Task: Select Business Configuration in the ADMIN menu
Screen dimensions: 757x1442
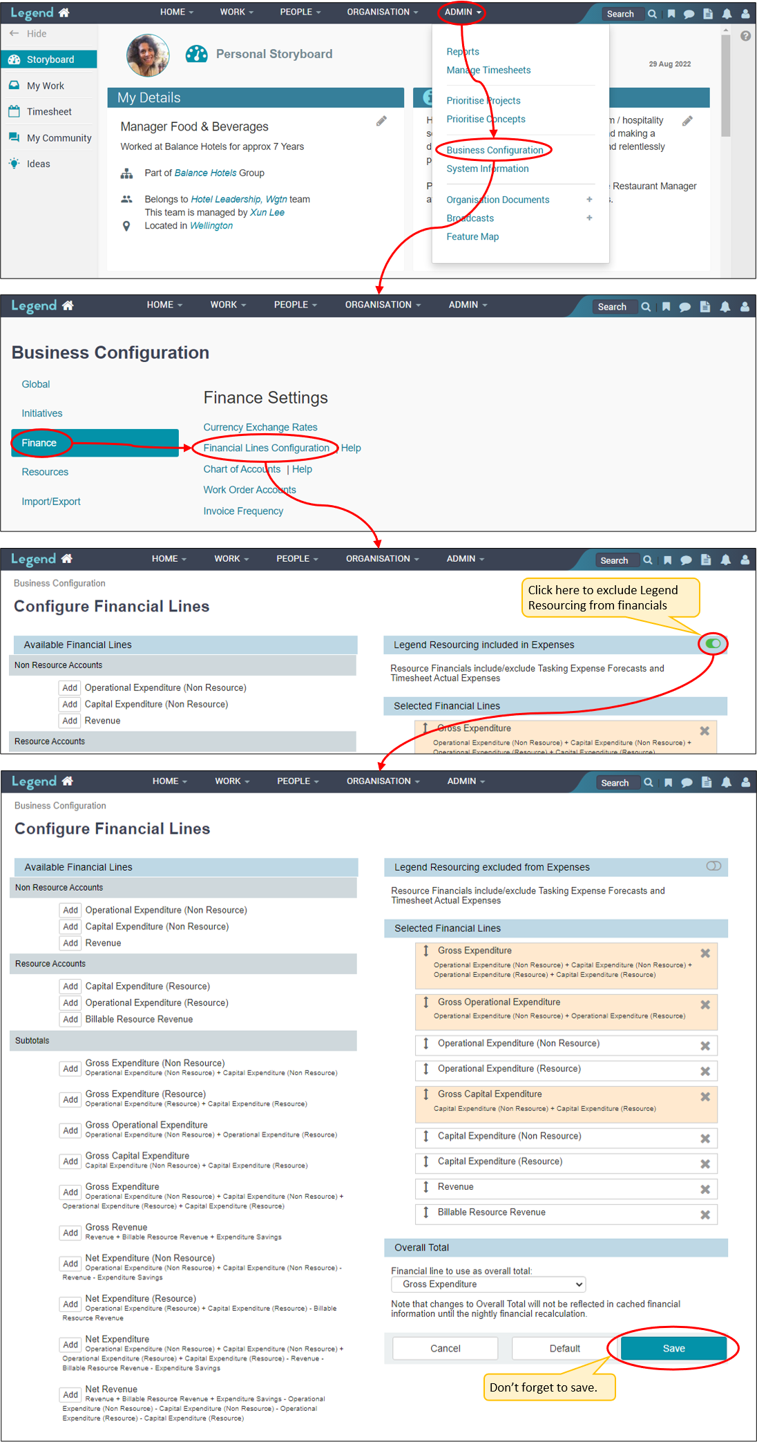Action: pos(495,150)
